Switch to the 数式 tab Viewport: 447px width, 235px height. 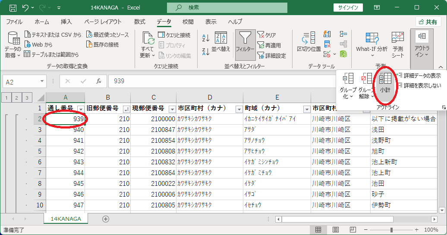click(x=140, y=22)
